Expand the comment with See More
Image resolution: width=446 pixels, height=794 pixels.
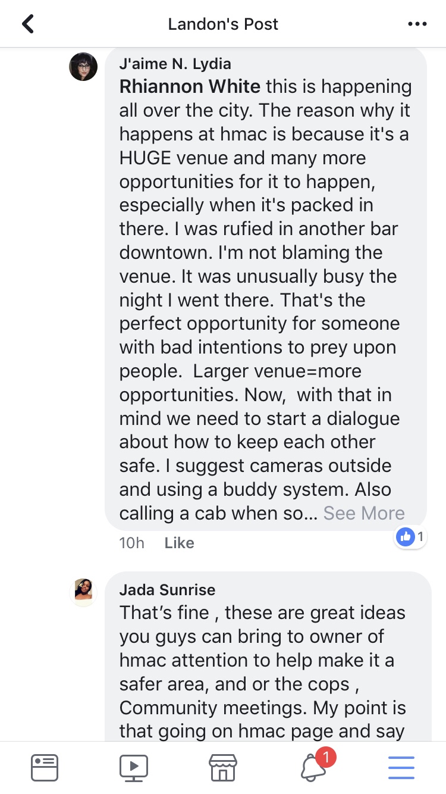tap(364, 513)
